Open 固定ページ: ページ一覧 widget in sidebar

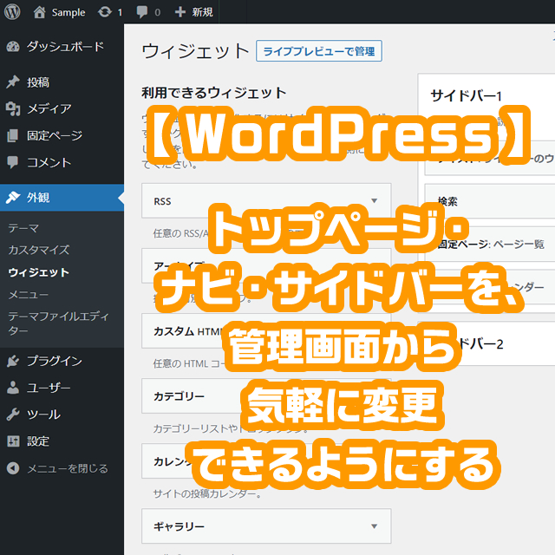[x=490, y=245]
